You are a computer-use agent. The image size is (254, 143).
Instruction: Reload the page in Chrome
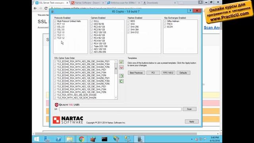click(x=46, y=8)
